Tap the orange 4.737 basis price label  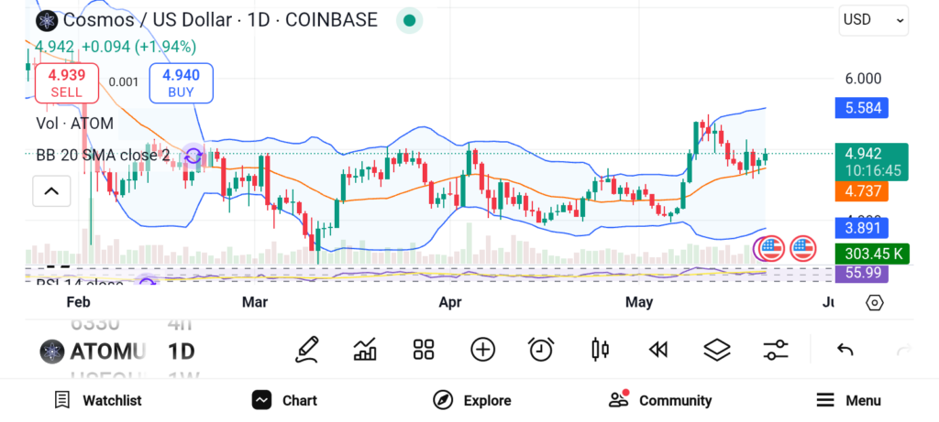862,191
